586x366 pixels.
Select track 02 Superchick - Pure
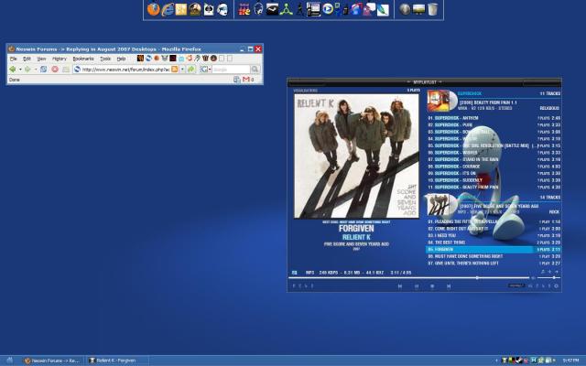[x=494, y=125]
